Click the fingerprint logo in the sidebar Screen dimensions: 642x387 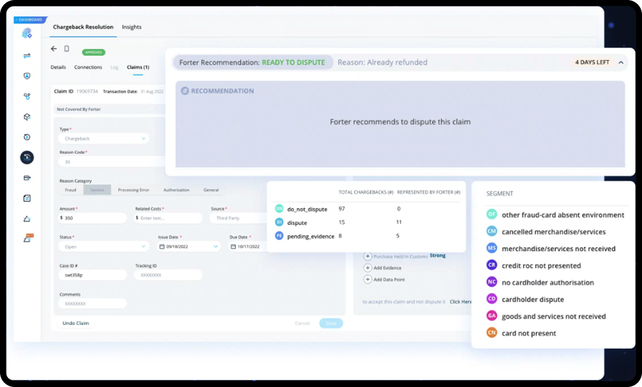[x=27, y=33]
